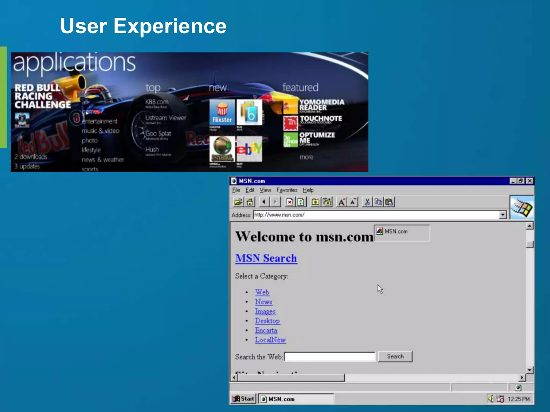
Task: Click the Address URL field
Action: coord(376,215)
